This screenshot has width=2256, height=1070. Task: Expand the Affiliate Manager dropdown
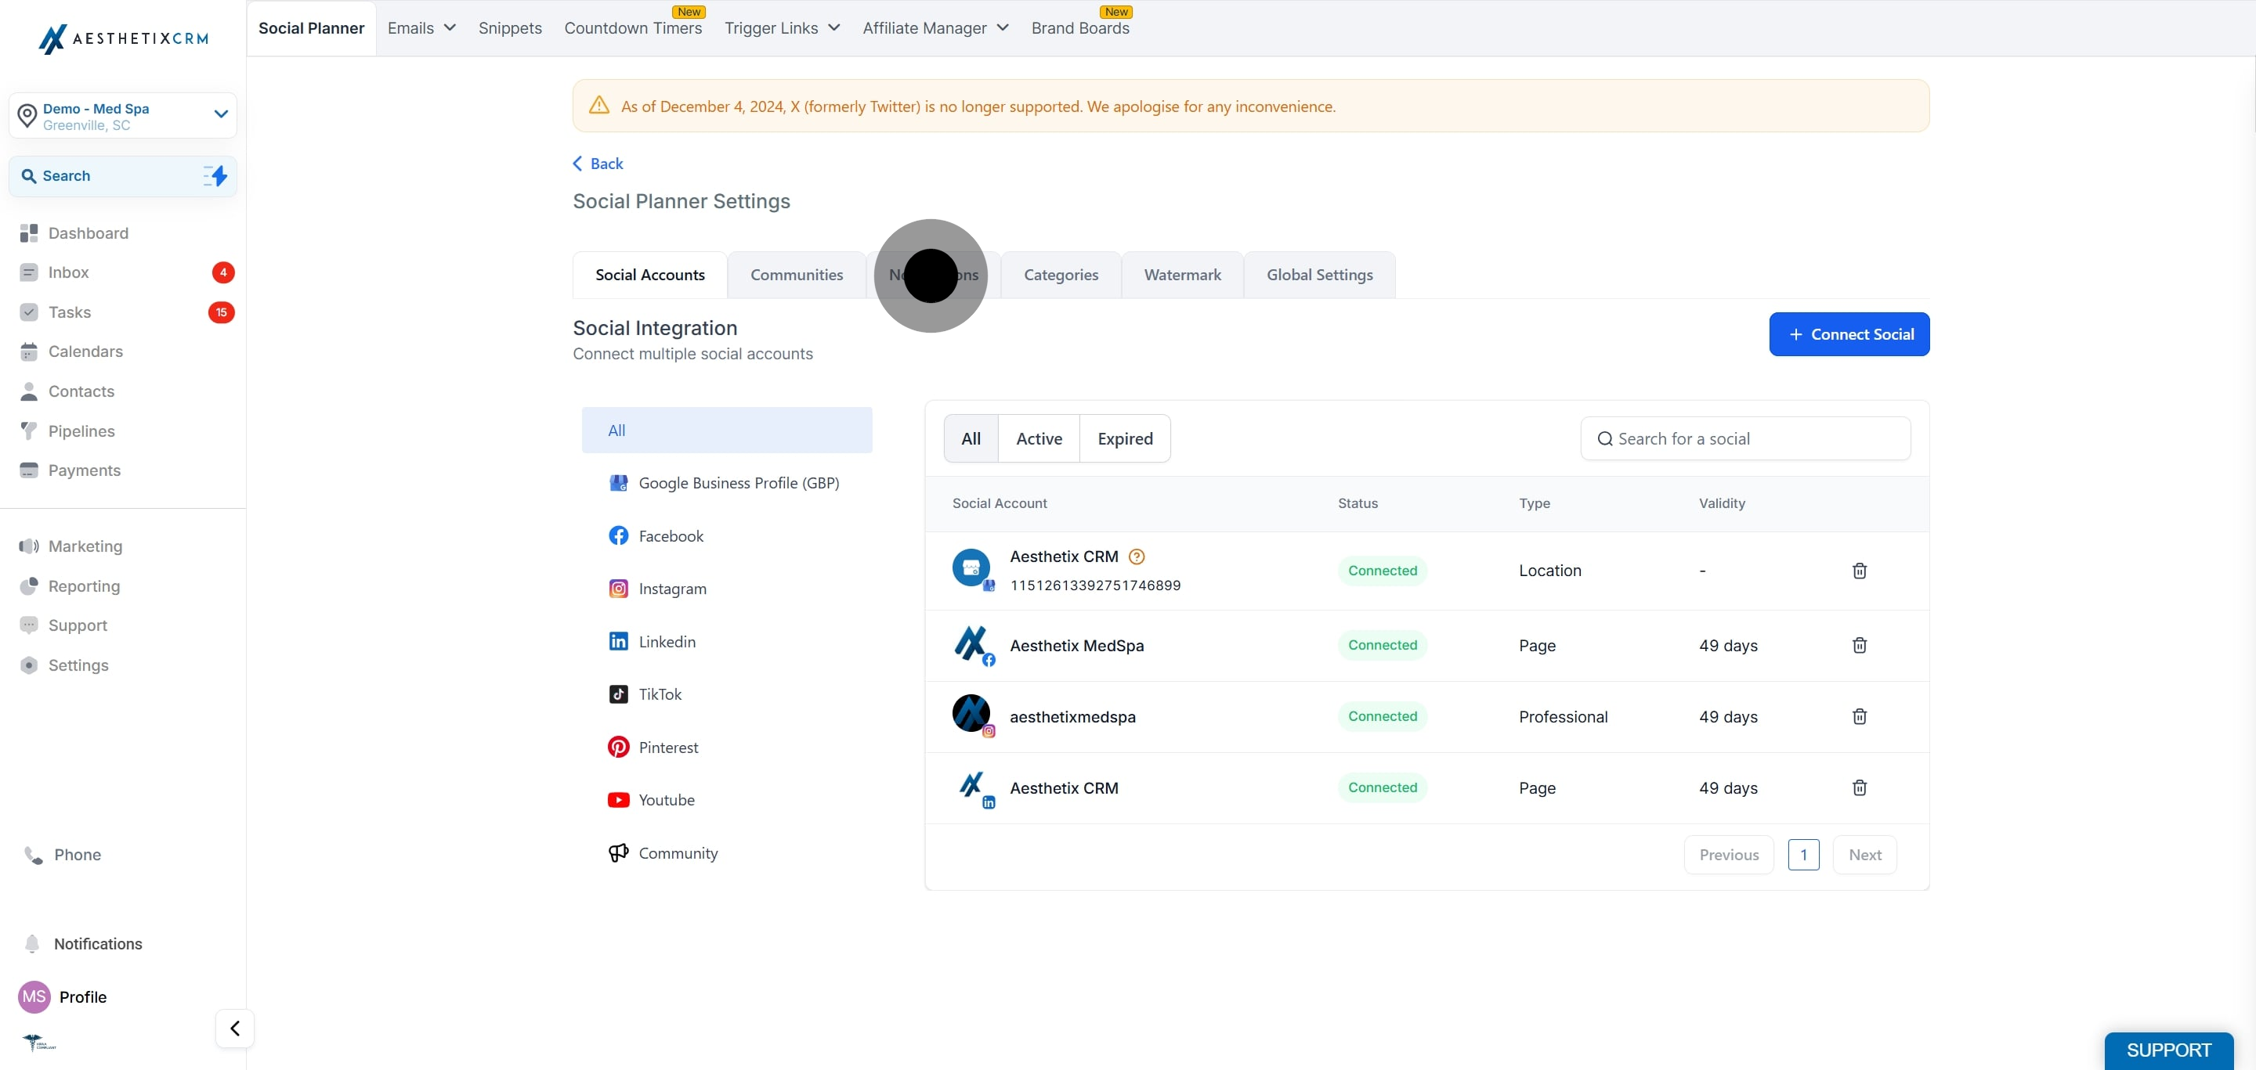pyautogui.click(x=935, y=28)
